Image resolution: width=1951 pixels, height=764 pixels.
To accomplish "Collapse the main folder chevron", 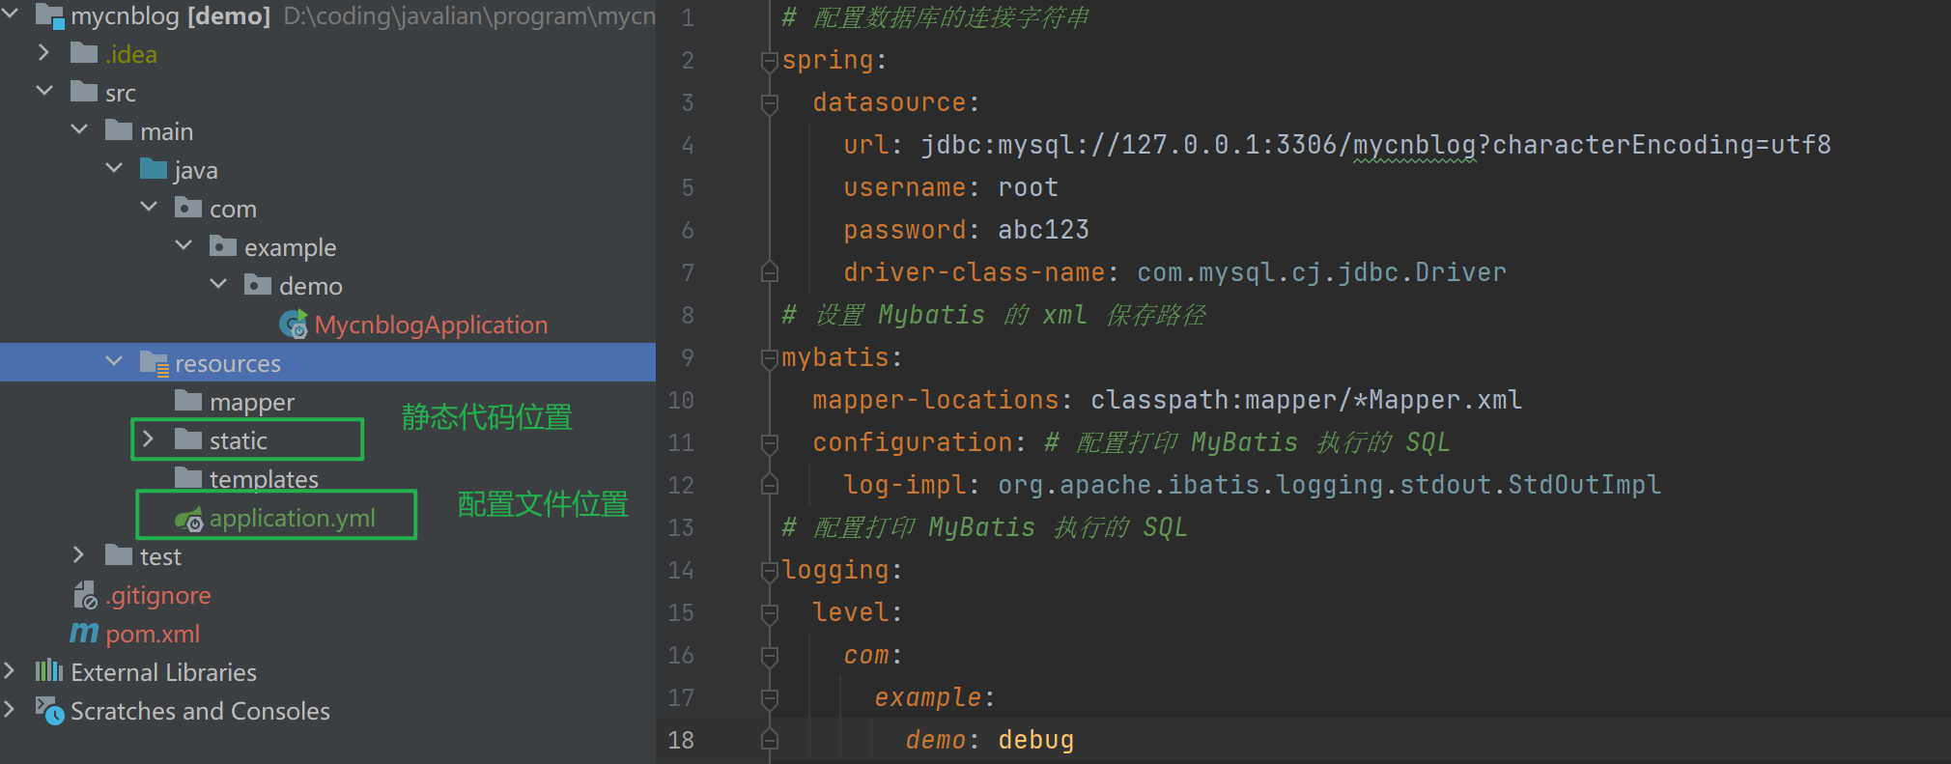I will [79, 129].
